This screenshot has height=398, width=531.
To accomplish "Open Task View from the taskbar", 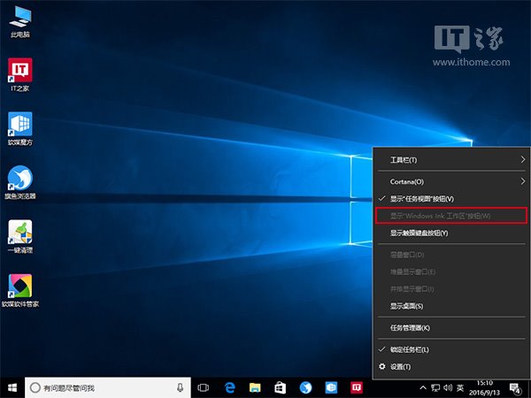I will (x=204, y=388).
